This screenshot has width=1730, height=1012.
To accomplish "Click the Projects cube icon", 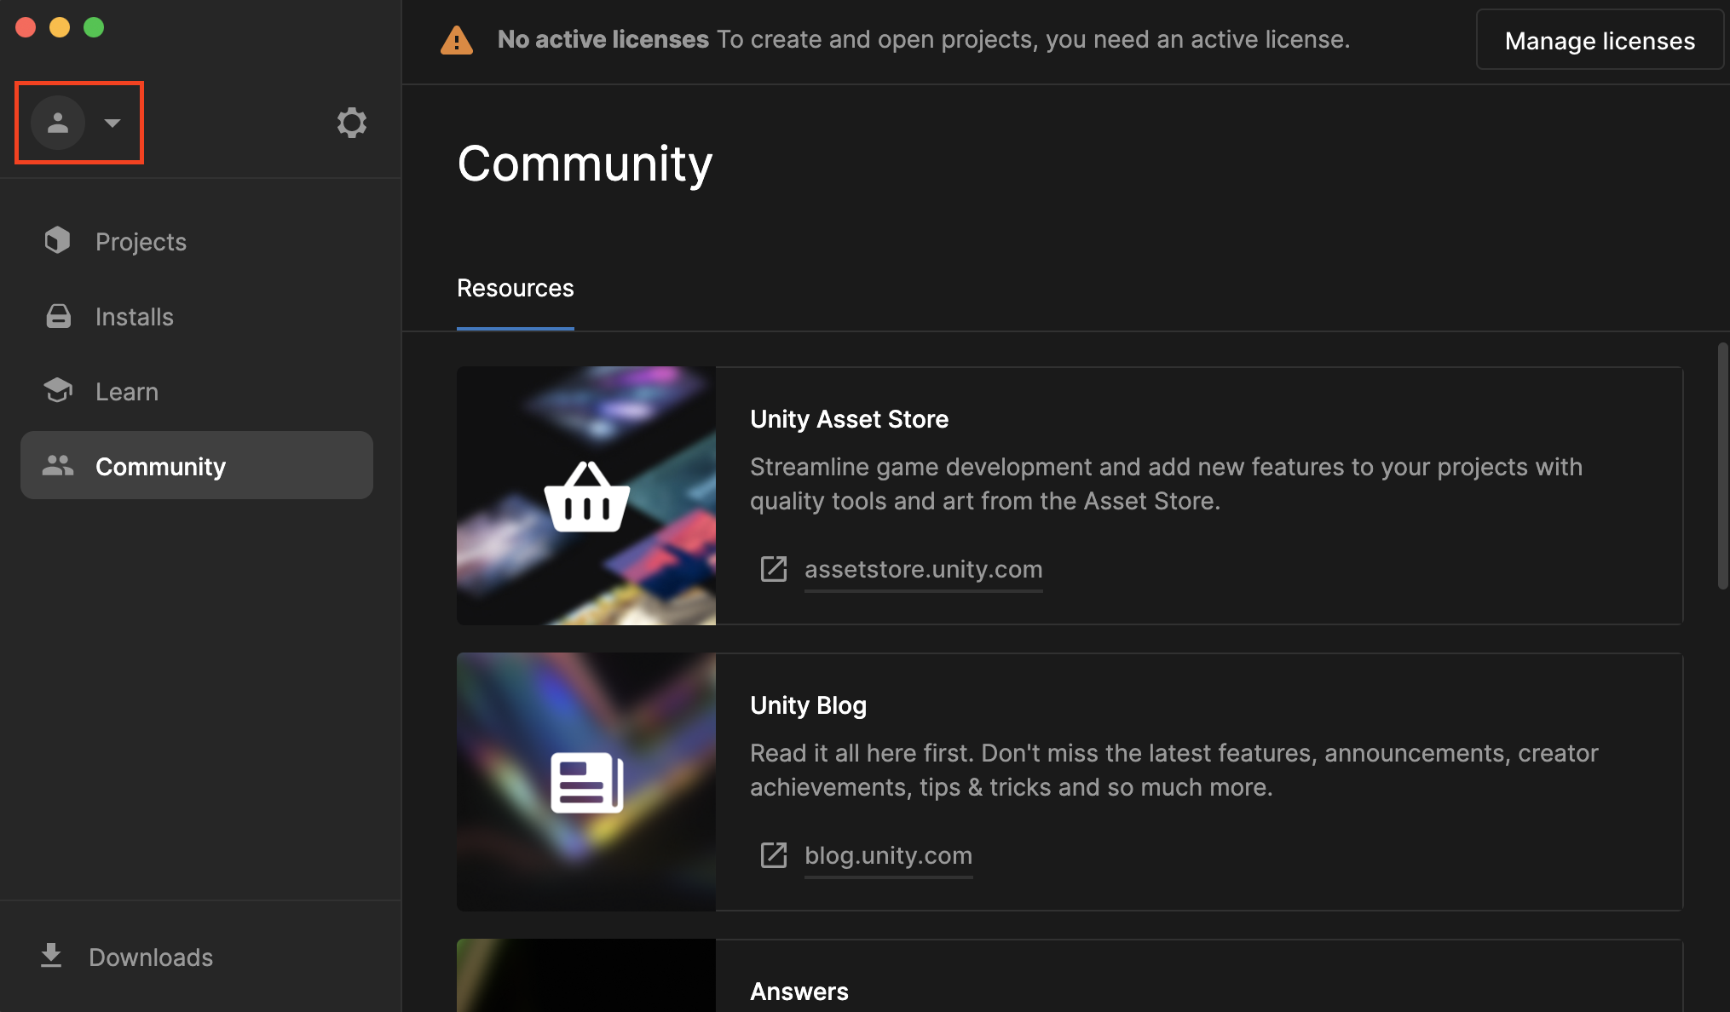I will pyautogui.click(x=58, y=241).
